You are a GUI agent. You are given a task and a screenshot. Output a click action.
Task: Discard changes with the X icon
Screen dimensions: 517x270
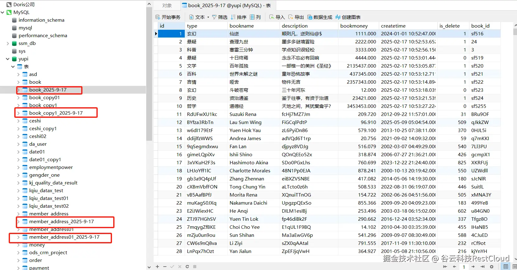[x=179, y=267]
